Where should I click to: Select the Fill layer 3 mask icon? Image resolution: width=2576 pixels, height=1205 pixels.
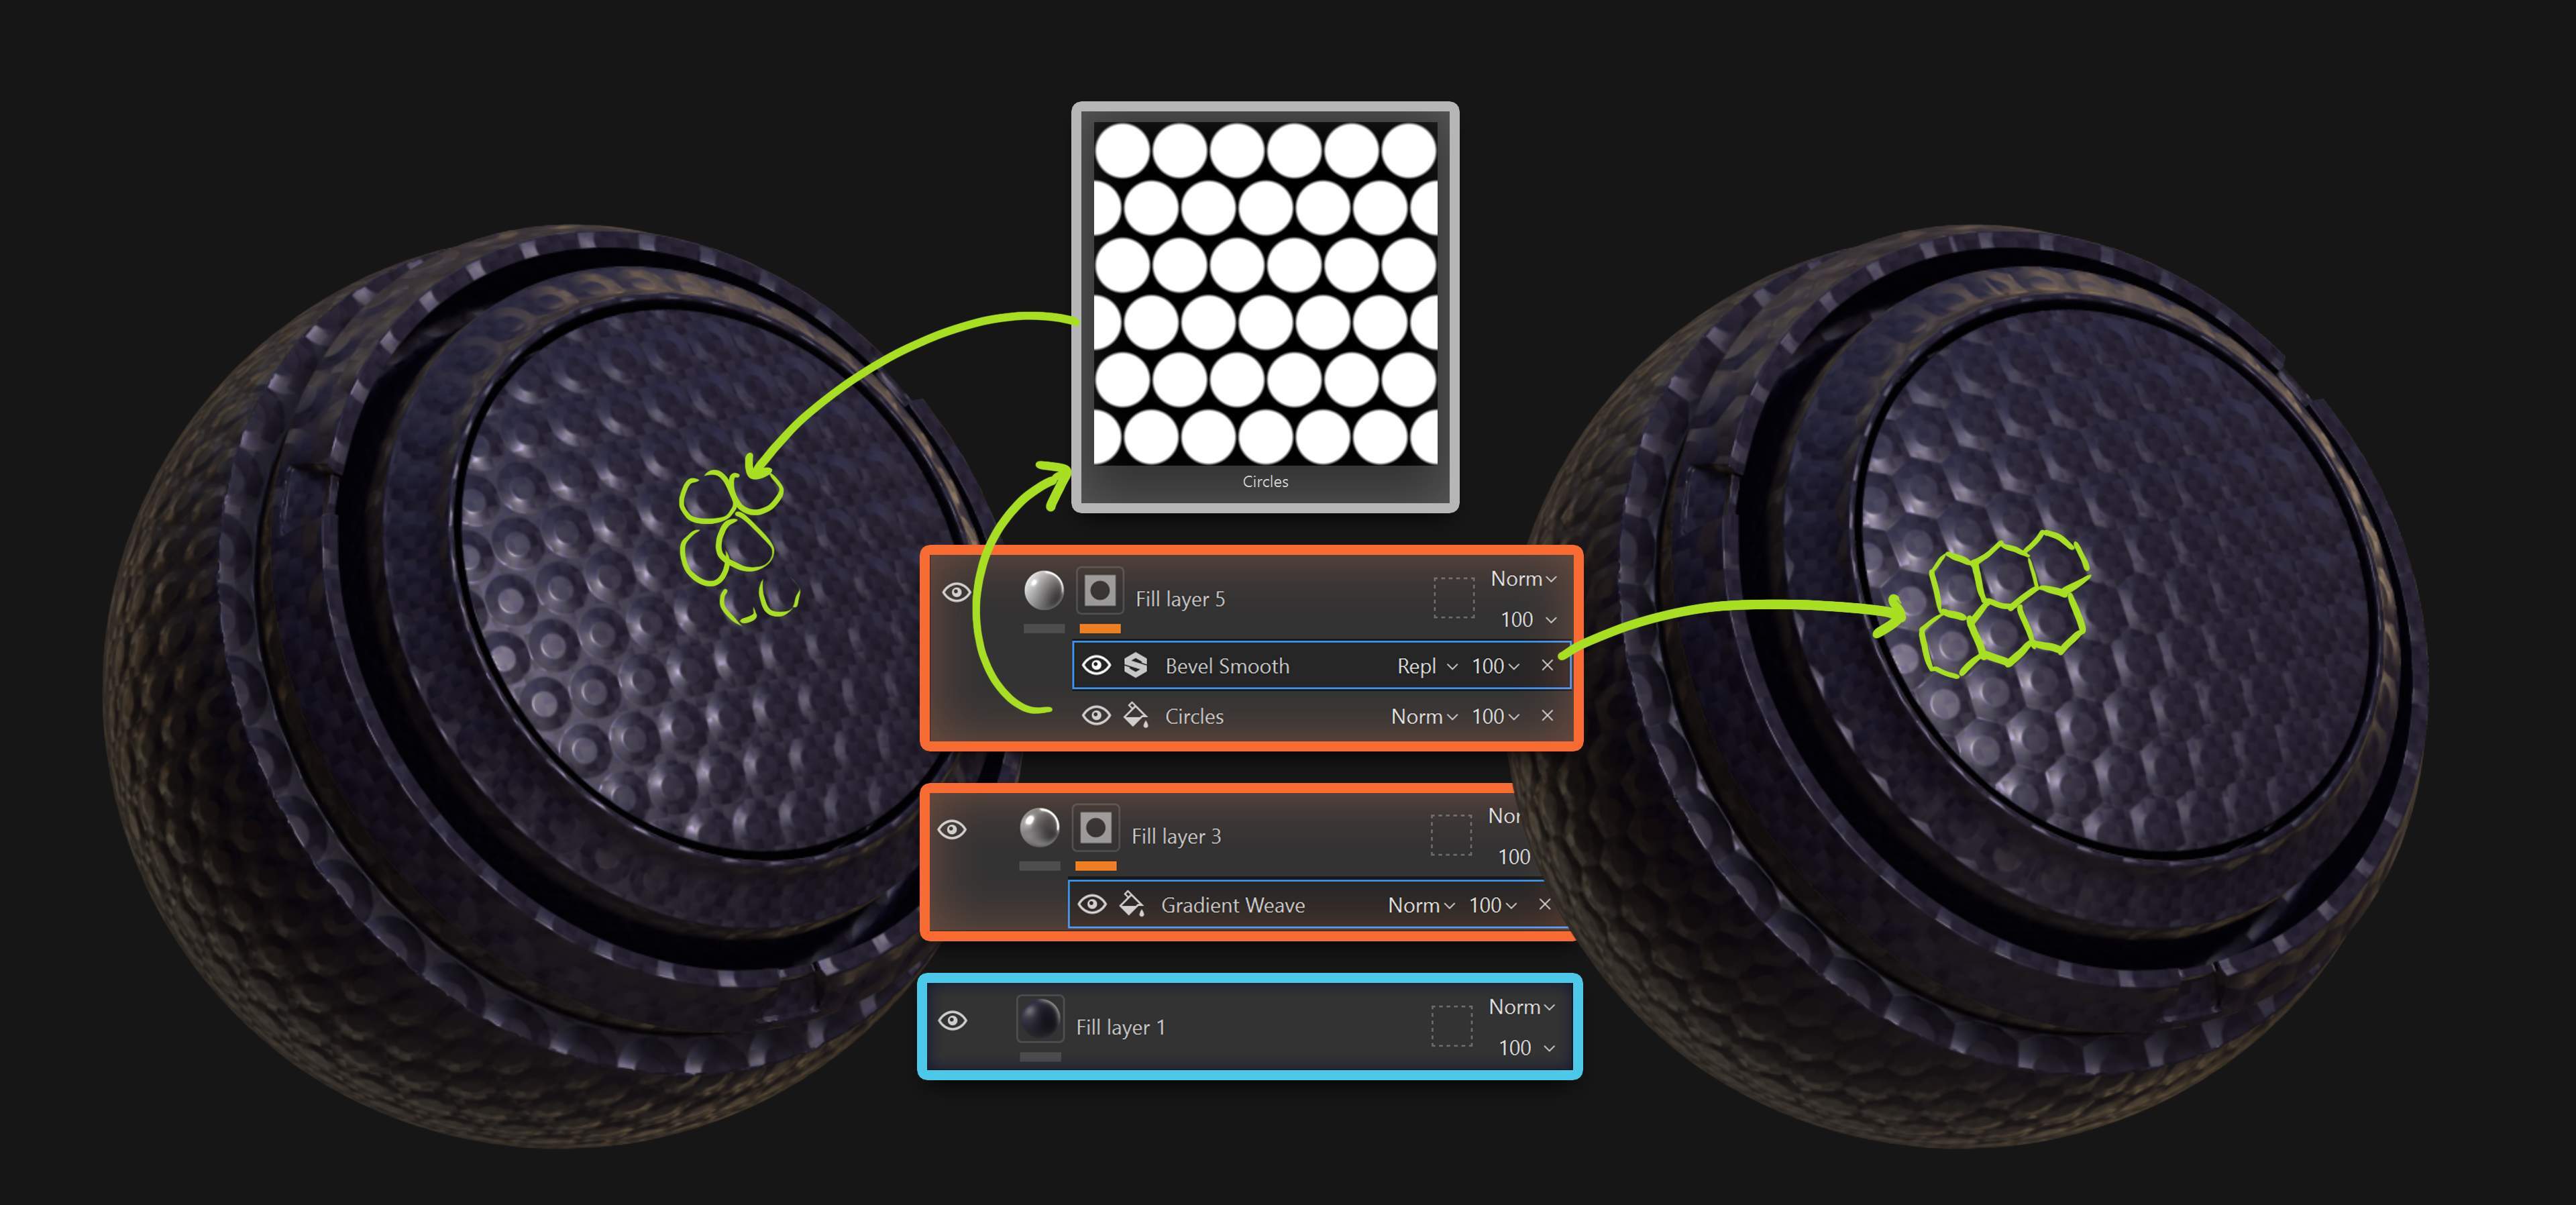point(1095,828)
